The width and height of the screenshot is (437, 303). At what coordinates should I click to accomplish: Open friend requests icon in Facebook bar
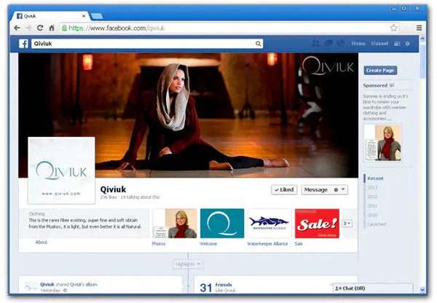click(315, 43)
